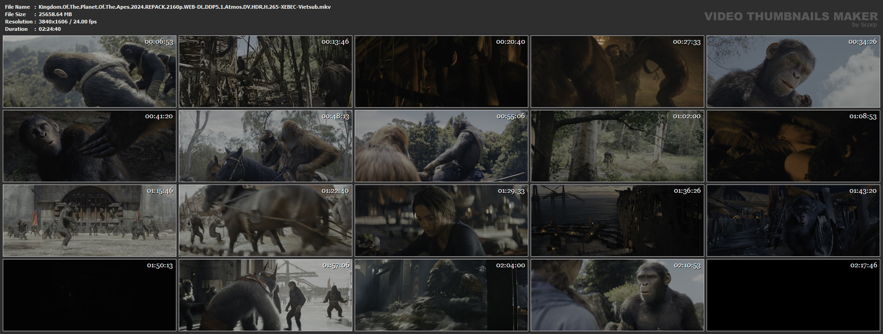
Task: Select the ape portrait thumbnail 02:10:53
Action: (x=617, y=295)
